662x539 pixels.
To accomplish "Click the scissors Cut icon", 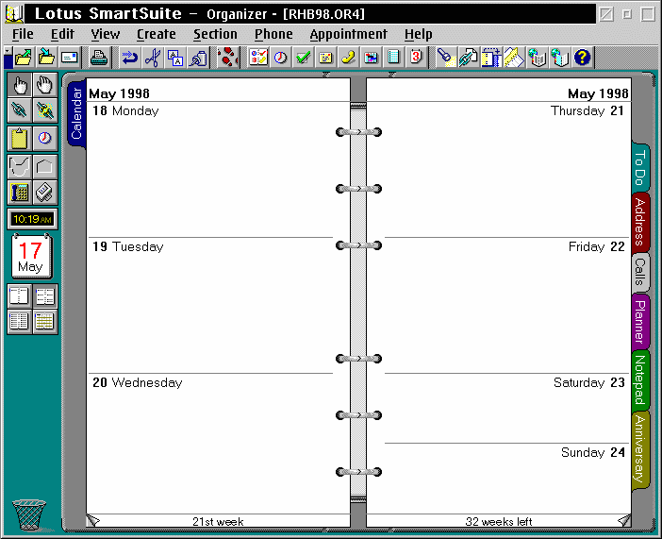I will 152,58.
